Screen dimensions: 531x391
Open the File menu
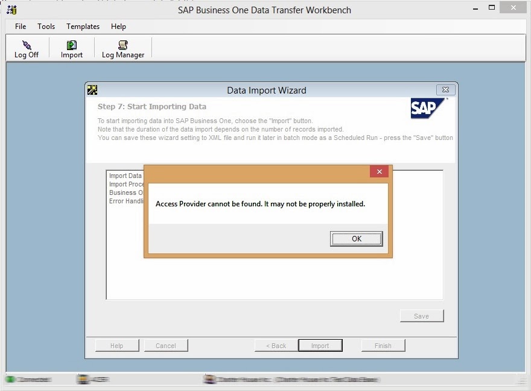click(20, 27)
